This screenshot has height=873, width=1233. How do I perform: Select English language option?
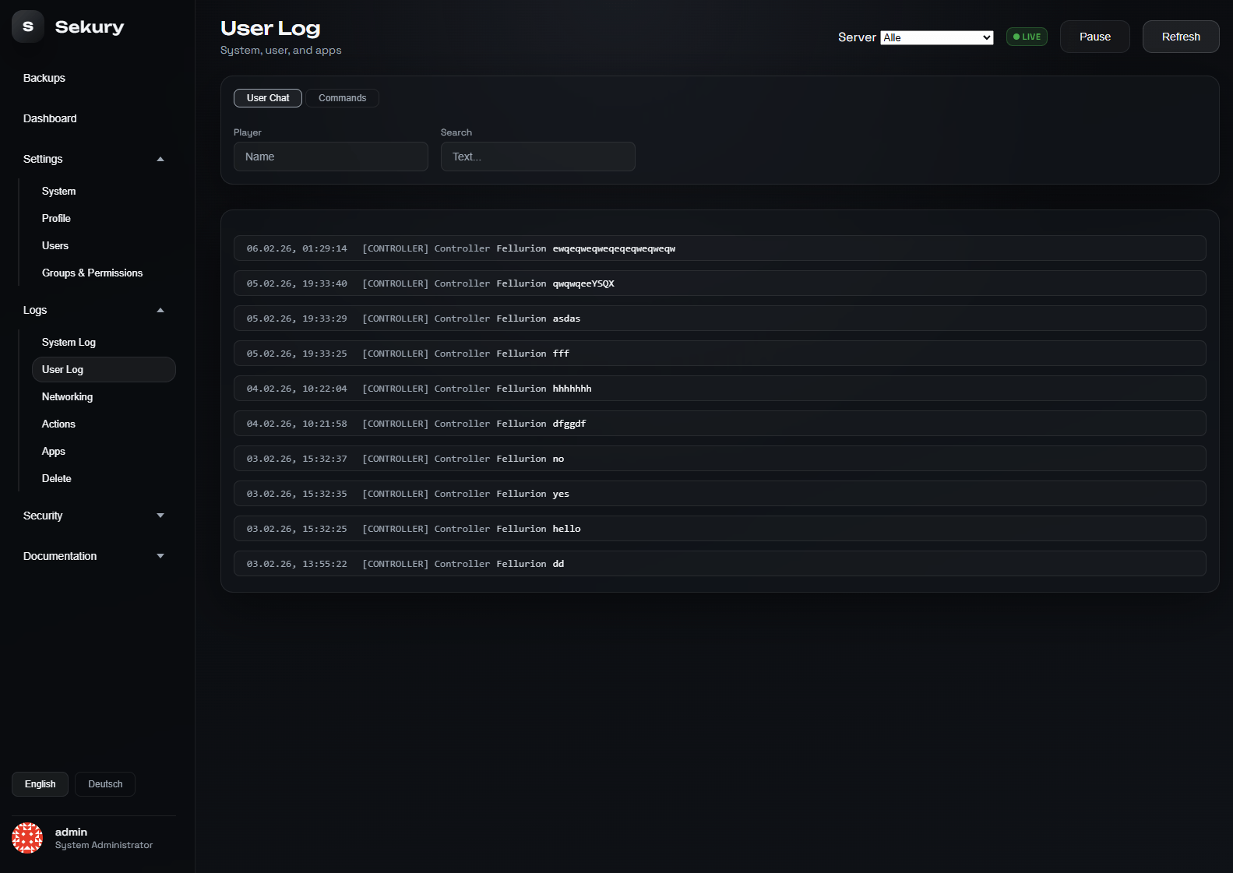(x=40, y=784)
